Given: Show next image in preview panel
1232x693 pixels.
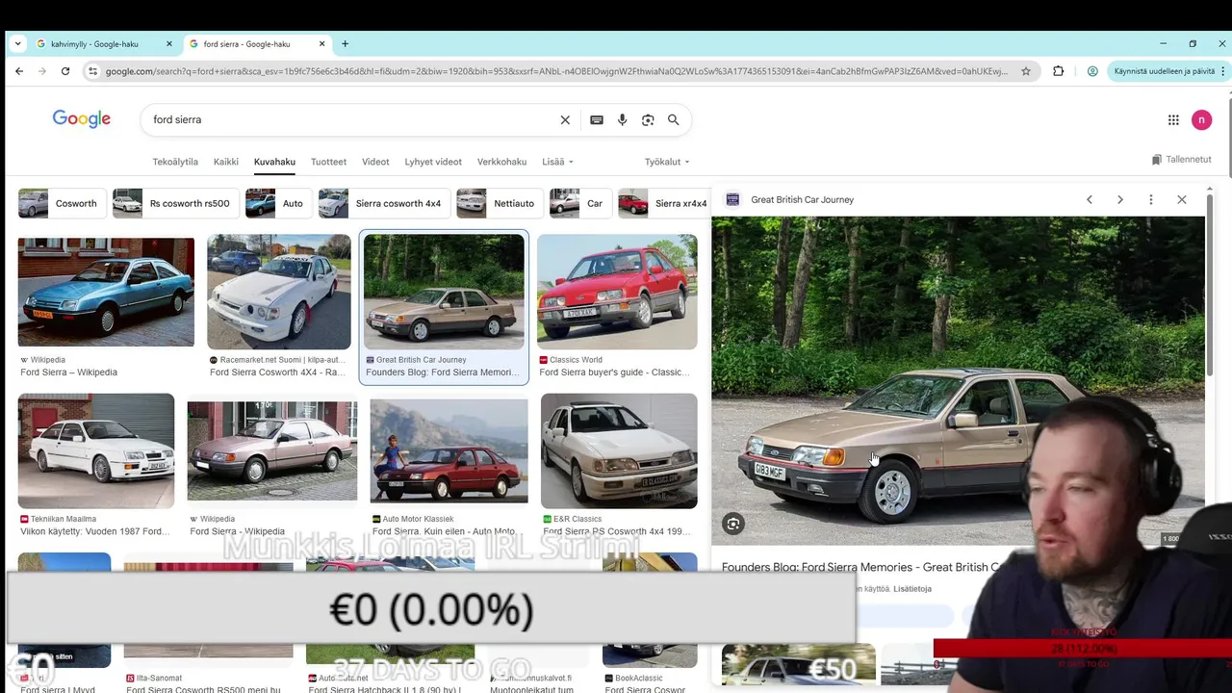Looking at the screenshot, I should (1120, 199).
